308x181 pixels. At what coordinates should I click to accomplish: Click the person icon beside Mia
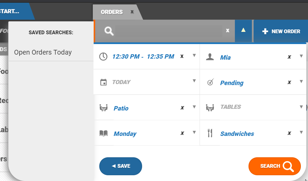[x=210, y=57]
